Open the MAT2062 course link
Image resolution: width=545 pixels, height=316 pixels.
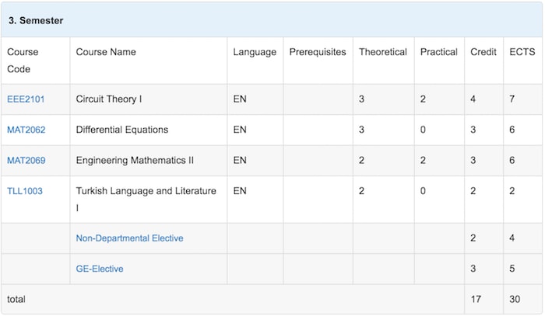(26, 130)
